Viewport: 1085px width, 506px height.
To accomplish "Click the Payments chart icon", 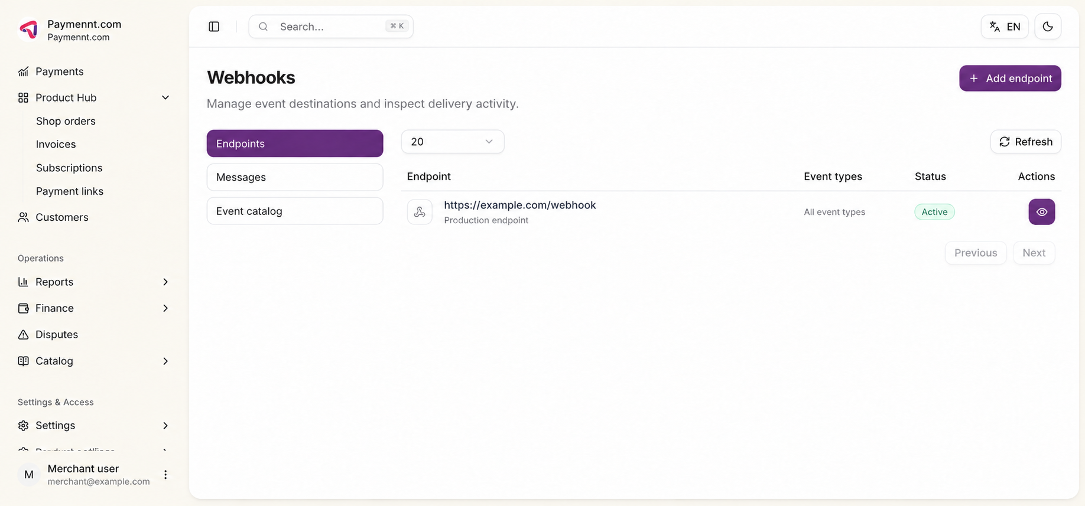I will [23, 71].
